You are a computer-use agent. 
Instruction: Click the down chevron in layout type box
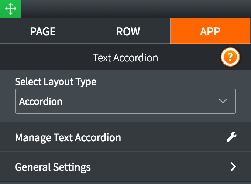[x=223, y=101]
